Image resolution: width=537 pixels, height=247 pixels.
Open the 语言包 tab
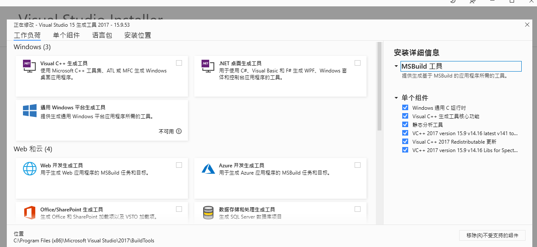click(x=102, y=35)
